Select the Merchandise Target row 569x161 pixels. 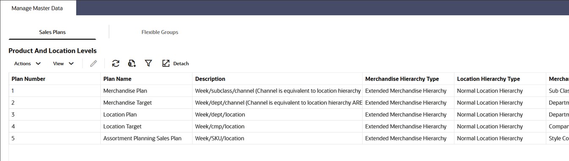[x=289, y=103]
